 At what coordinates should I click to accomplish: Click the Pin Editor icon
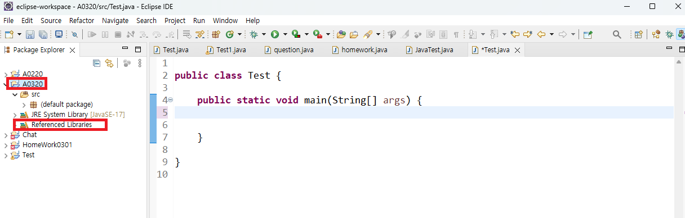(x=588, y=34)
